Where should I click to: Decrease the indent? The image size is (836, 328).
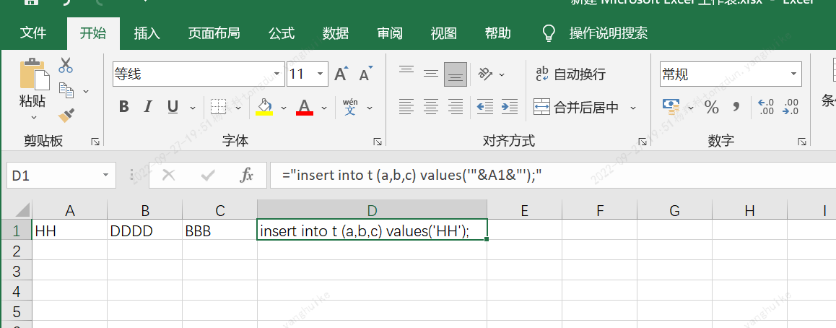(484, 107)
